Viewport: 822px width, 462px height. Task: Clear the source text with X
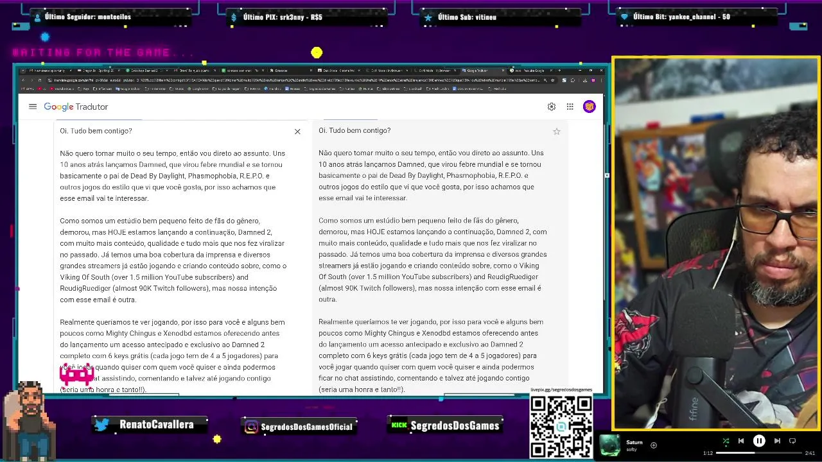tap(297, 132)
